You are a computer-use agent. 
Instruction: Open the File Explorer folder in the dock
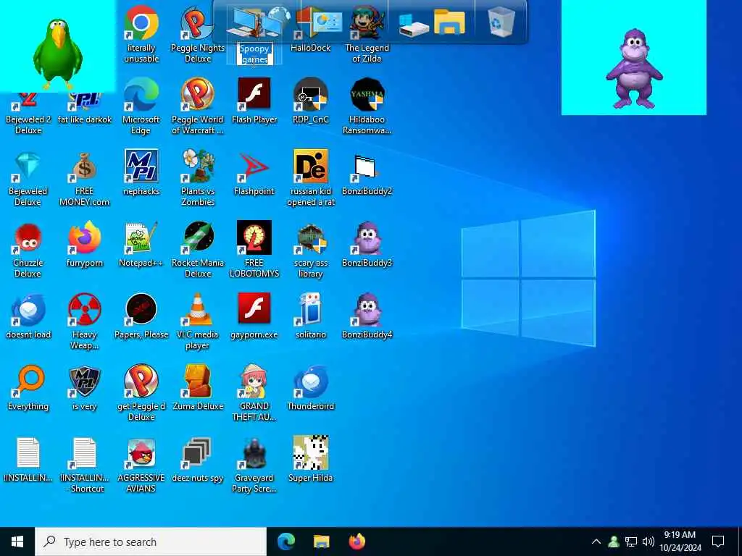point(449,22)
